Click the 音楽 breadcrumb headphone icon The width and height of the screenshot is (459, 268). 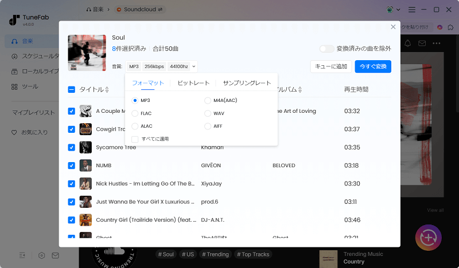(x=88, y=10)
